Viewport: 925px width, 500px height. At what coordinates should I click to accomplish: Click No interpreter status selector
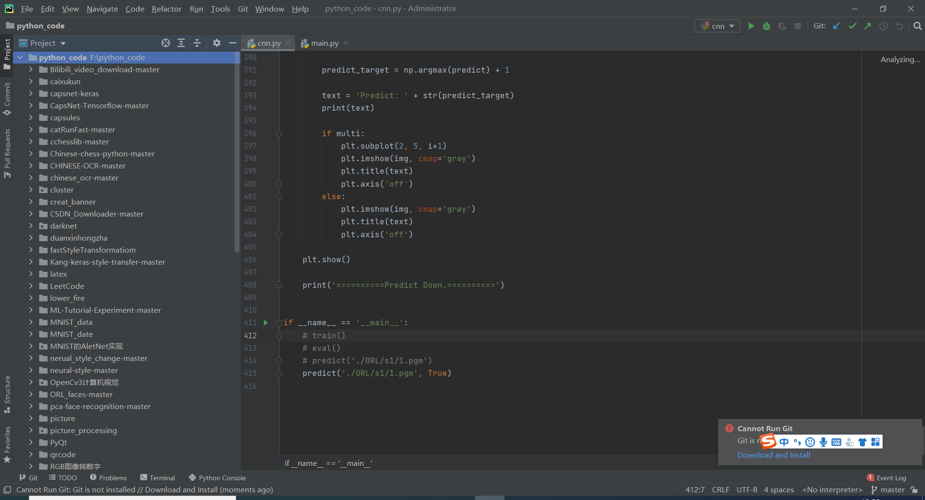[832, 489]
